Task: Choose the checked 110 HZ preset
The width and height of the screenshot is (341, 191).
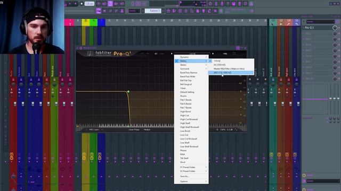Action: point(231,61)
